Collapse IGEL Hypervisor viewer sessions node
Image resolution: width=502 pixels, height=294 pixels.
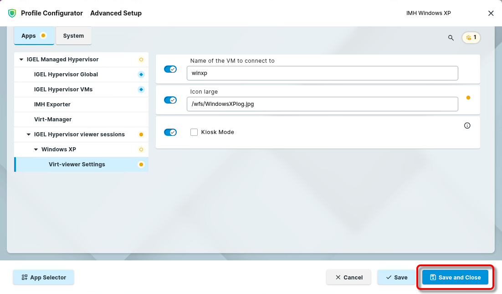point(29,135)
